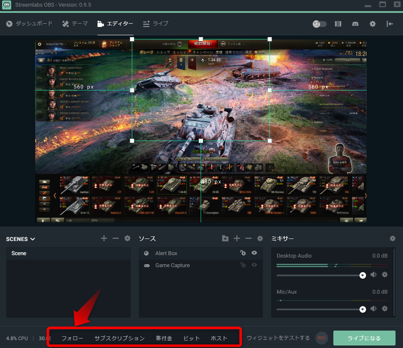
Task: Test the サブスクリプション alert
Action: pyautogui.click(x=119, y=338)
